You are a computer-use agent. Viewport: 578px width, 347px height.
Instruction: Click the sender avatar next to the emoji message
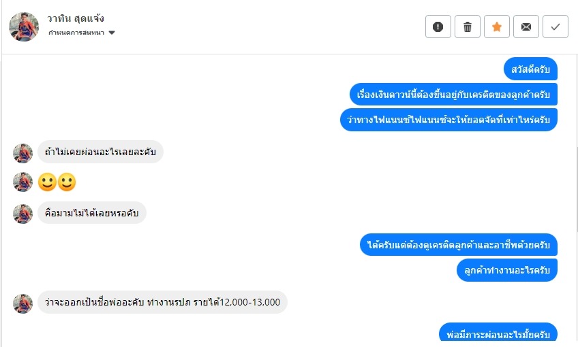click(x=23, y=182)
